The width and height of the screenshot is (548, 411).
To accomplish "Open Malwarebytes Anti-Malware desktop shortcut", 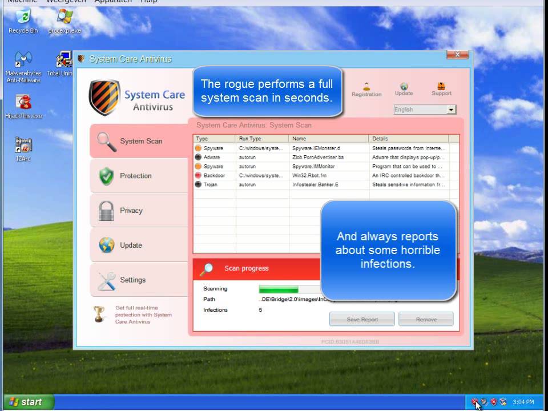I will coord(23,67).
